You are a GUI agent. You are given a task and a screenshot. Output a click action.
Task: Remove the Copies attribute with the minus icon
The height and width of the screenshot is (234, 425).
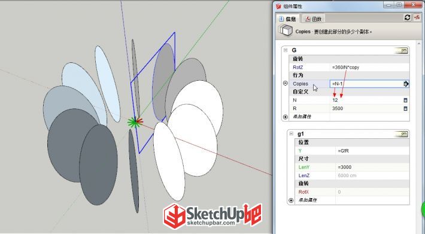[286, 83]
